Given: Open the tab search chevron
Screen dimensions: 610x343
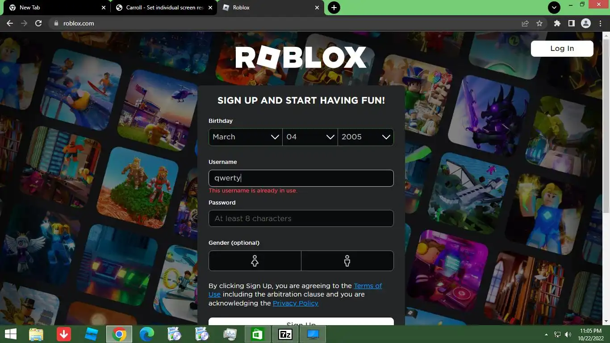Looking at the screenshot, I should point(554,8).
